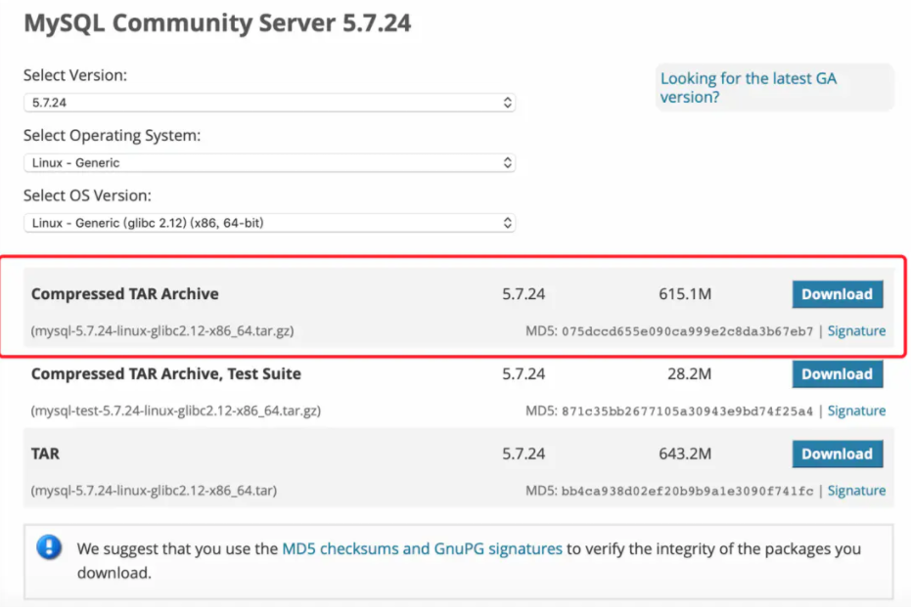Open the Select Operating System dropdown
The height and width of the screenshot is (607, 911).
(270, 162)
